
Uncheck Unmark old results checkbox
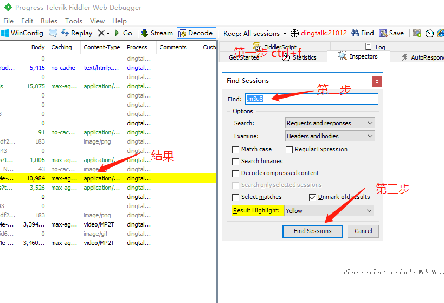click(x=312, y=197)
